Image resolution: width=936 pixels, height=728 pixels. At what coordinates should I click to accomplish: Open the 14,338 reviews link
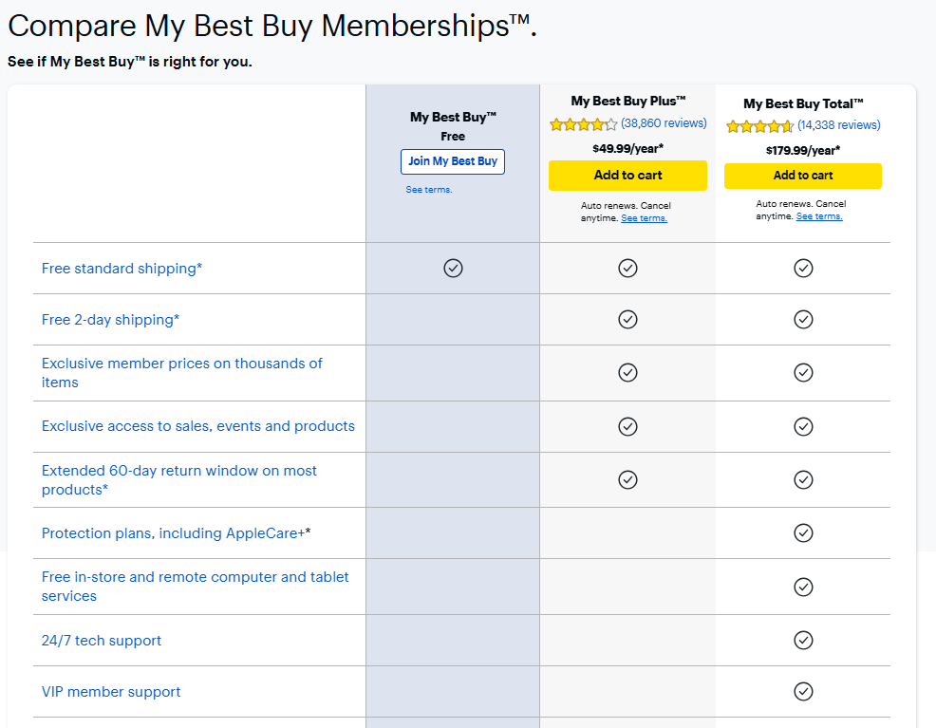pyautogui.click(x=838, y=125)
